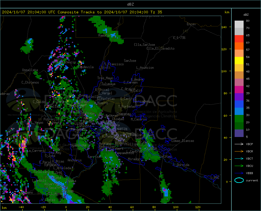Screen dimensions: 261x211
Task: Click the SanJose place label
Action: (130, 61)
